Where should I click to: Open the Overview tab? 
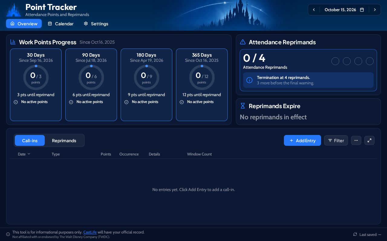24,23
